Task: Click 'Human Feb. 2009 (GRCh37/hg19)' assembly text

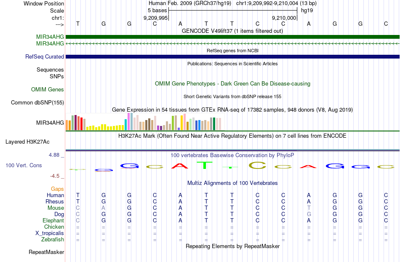Action: pos(190,3)
